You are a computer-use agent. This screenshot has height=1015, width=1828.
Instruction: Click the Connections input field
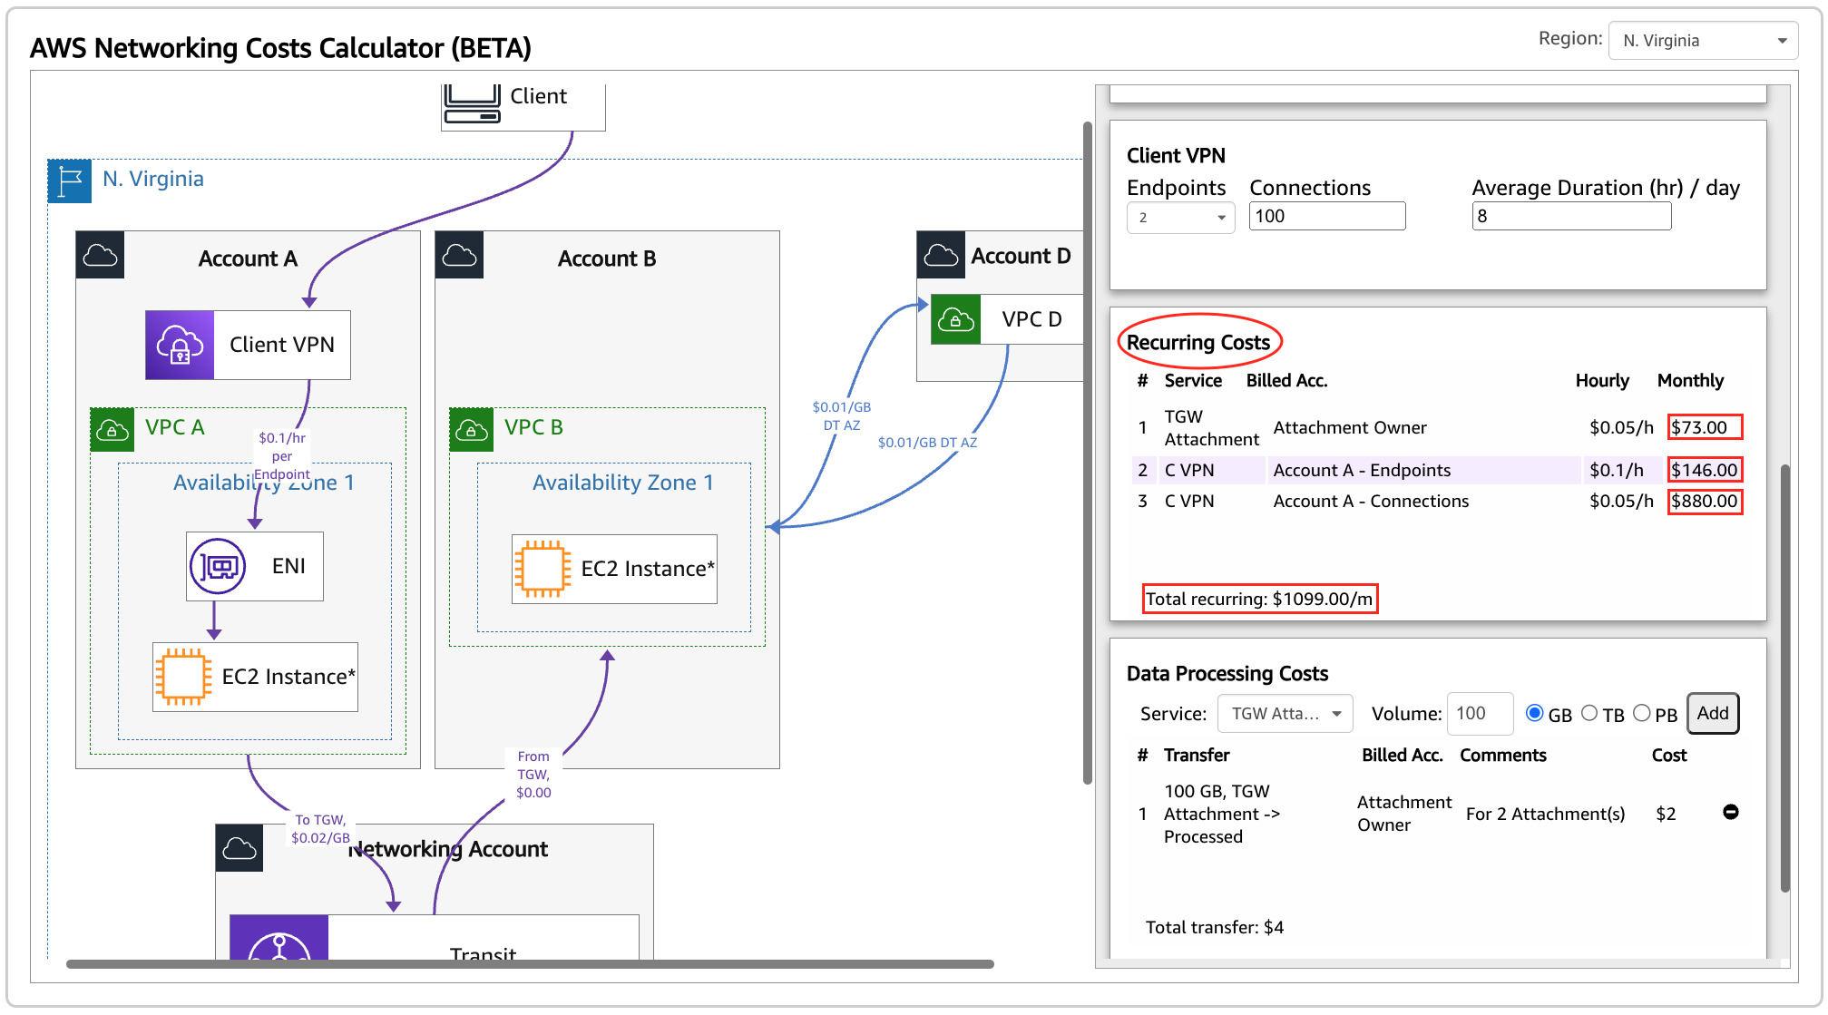[x=1326, y=216]
